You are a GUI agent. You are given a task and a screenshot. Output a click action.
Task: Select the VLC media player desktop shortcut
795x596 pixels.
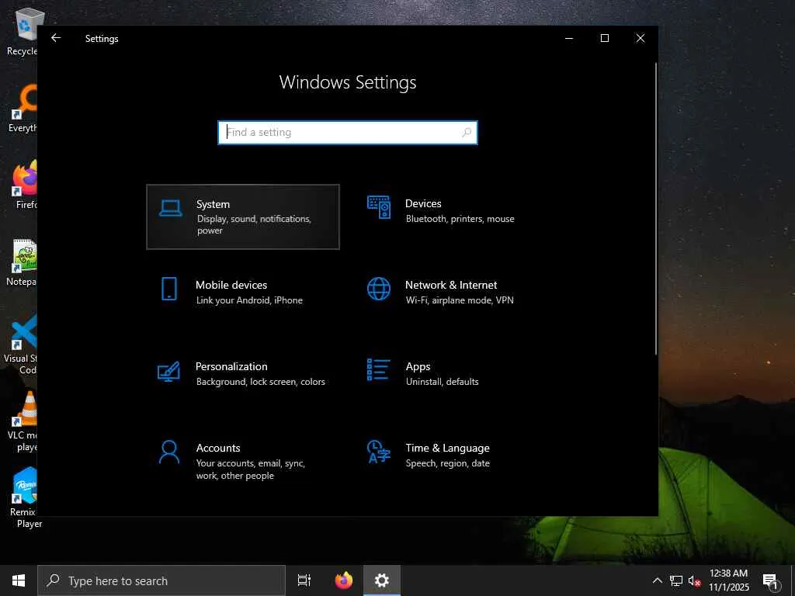[x=23, y=421]
